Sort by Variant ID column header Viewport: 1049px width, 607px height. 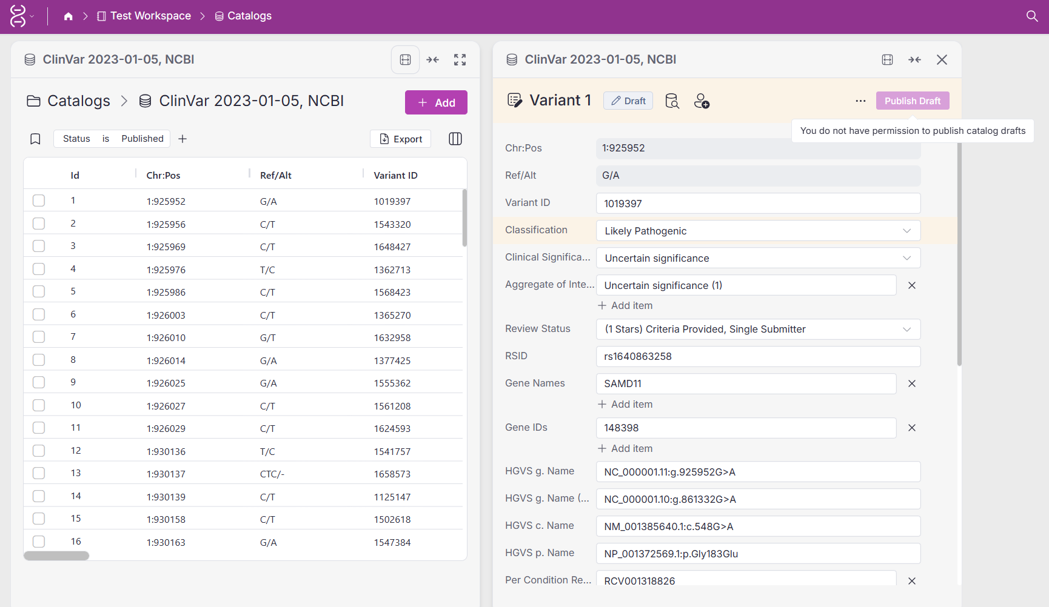[395, 176]
